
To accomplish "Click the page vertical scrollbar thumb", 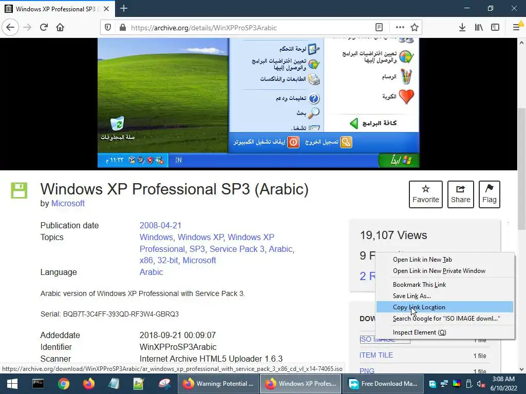I will pos(521,169).
